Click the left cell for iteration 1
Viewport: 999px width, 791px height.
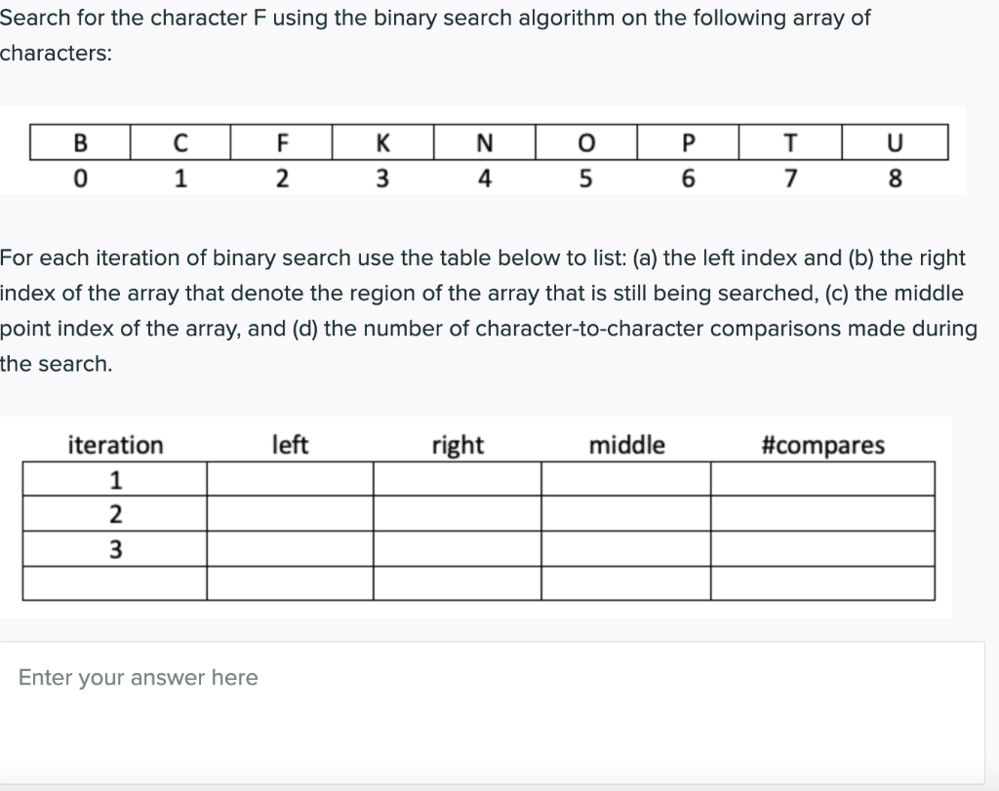(x=289, y=475)
